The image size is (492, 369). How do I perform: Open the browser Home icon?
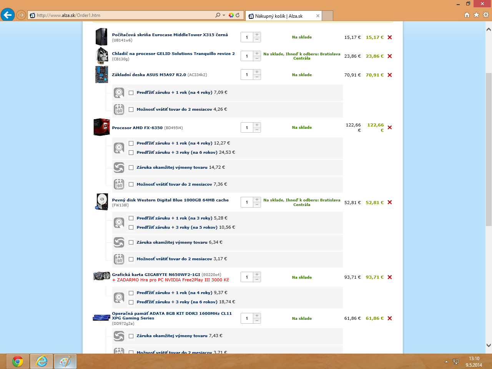click(467, 15)
